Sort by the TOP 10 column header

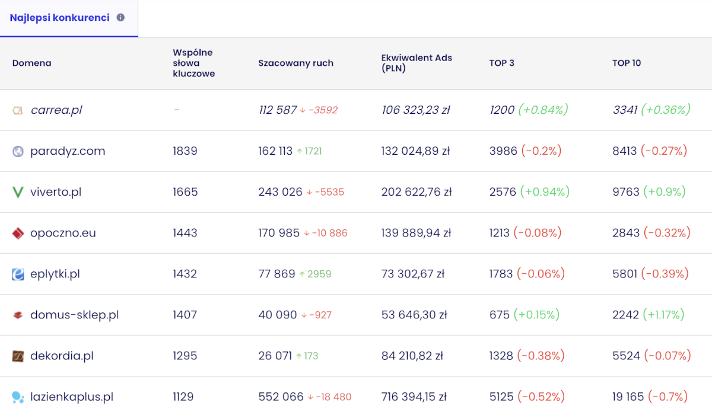click(627, 63)
